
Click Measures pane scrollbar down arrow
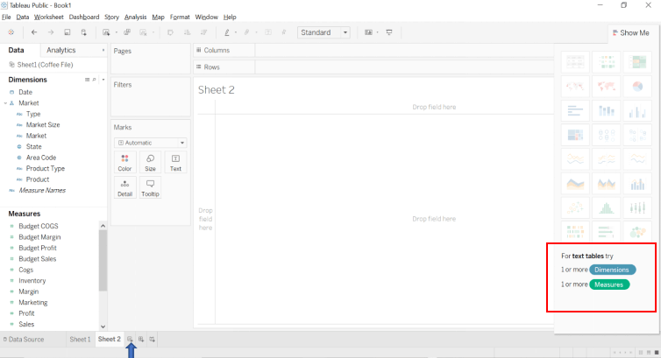point(103,326)
